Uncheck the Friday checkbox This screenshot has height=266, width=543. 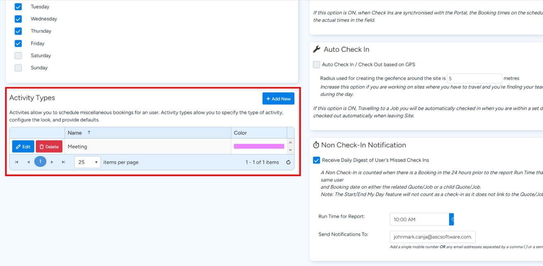click(18, 43)
